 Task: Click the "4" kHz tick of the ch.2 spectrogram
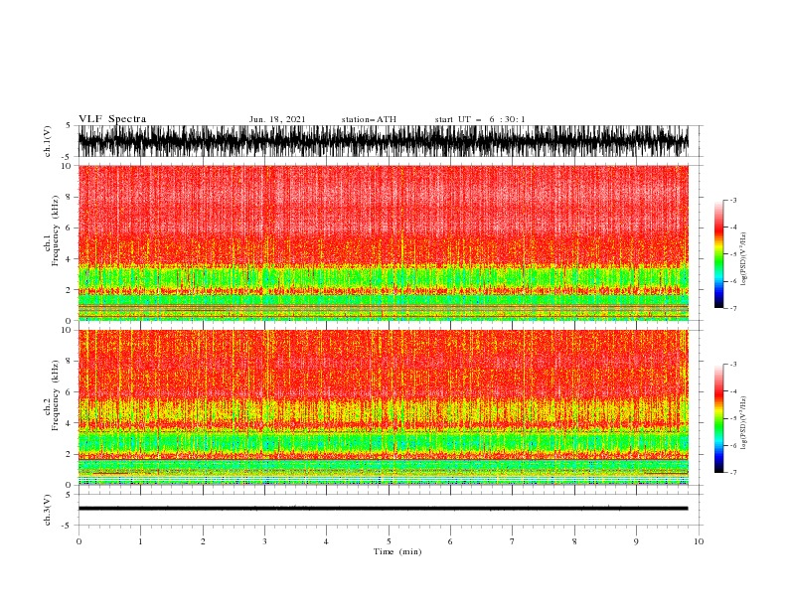pyautogui.click(x=69, y=423)
